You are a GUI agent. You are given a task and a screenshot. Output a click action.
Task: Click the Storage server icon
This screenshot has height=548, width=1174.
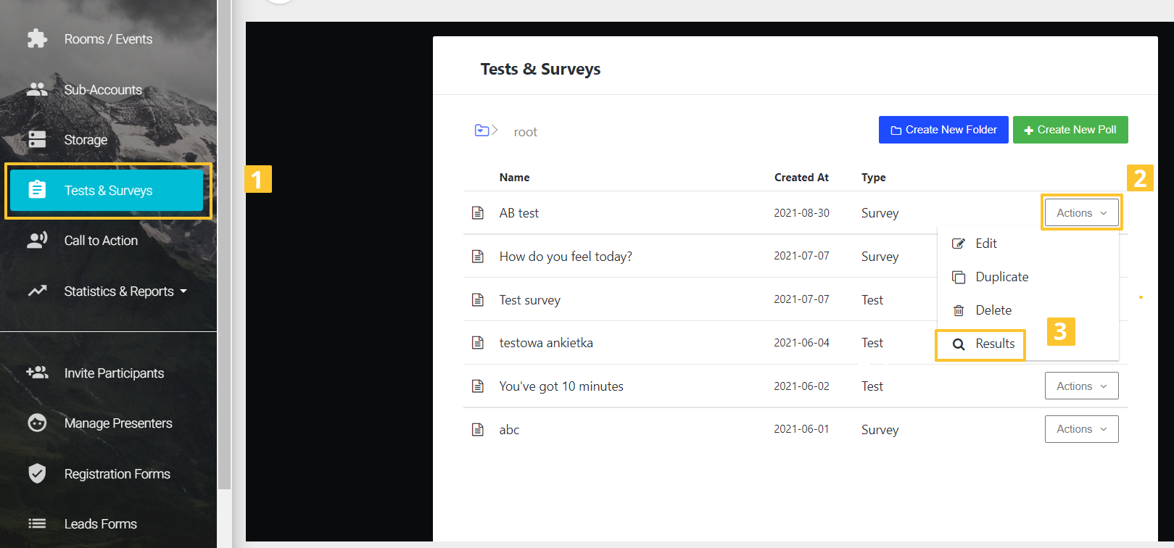[37, 139]
